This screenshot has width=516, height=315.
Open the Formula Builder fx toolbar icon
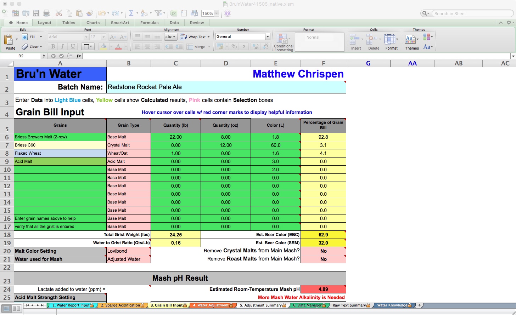173,13
